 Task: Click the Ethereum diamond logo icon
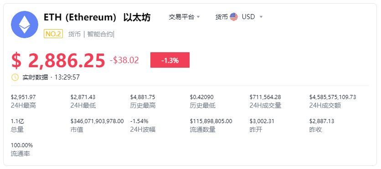25,25
